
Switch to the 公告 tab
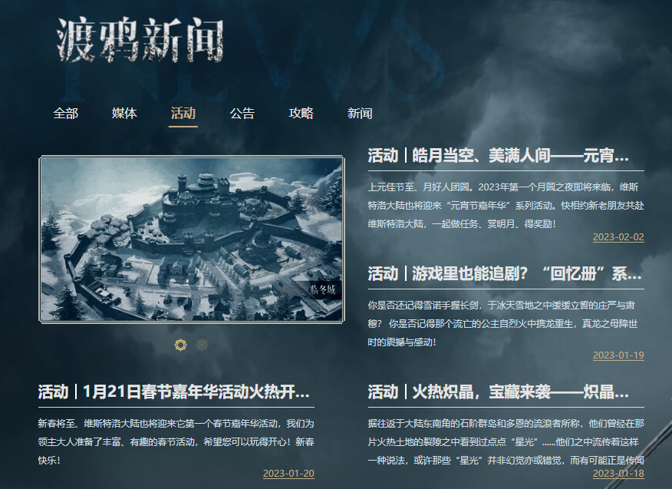[x=242, y=114]
